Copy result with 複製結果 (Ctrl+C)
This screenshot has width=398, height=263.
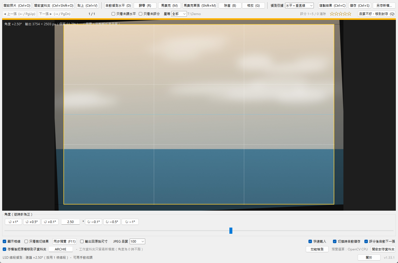[332, 5]
